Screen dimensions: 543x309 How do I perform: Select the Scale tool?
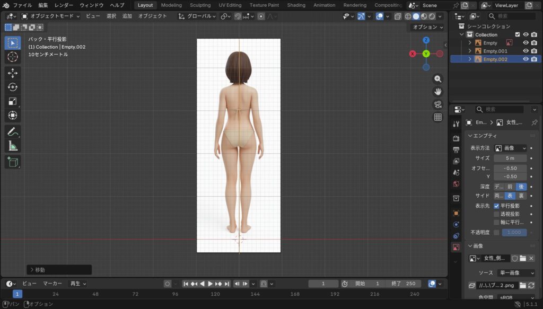click(x=13, y=101)
